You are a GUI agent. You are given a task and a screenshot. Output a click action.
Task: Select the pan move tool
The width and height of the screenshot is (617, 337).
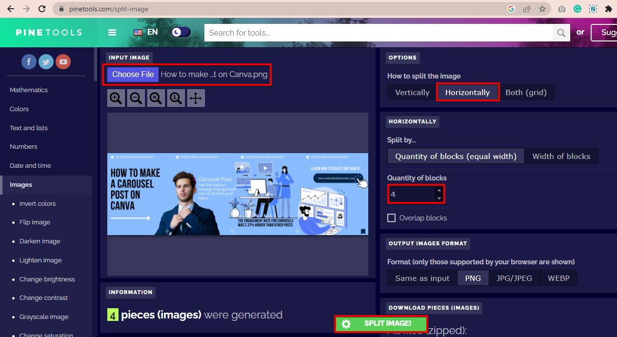coord(196,98)
